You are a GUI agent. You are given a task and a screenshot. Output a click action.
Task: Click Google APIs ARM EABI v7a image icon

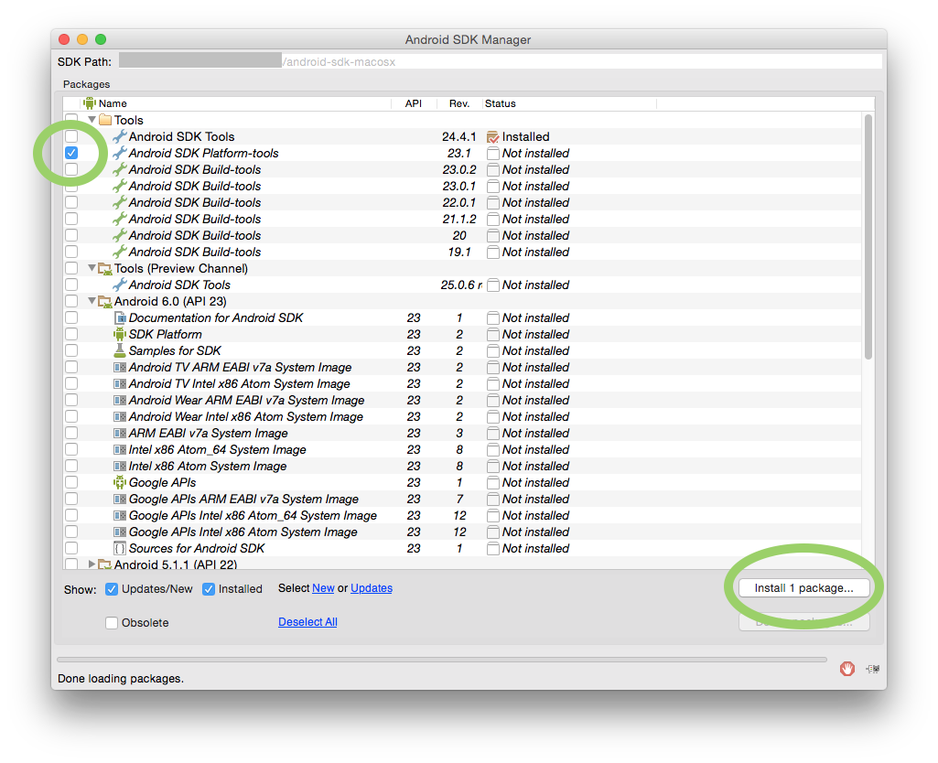tap(120, 499)
